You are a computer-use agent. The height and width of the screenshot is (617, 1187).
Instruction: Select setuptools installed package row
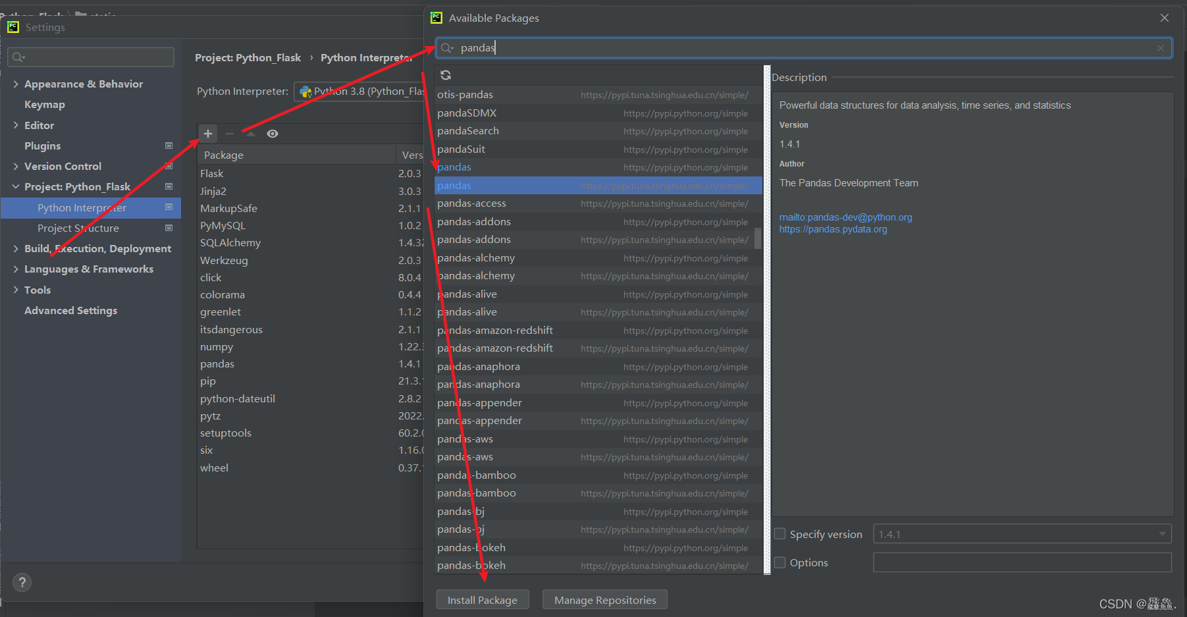(311, 433)
